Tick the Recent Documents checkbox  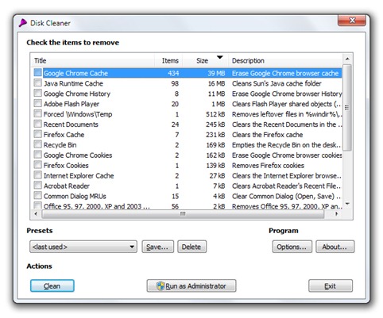click(37, 125)
